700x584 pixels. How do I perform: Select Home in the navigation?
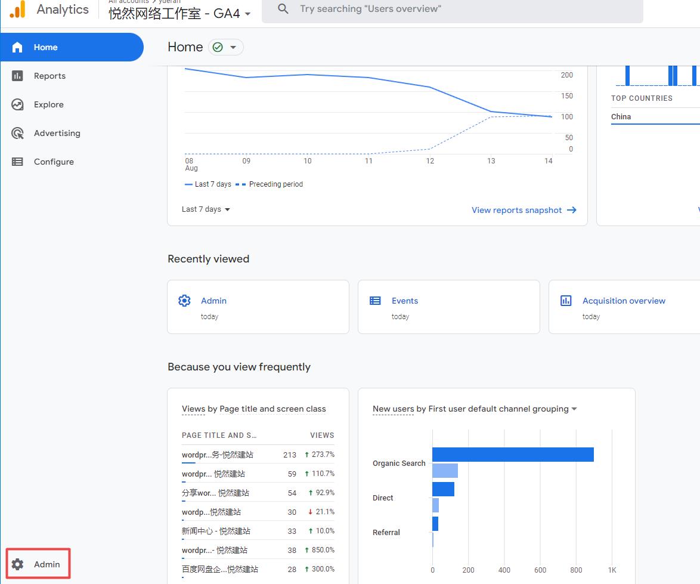point(72,47)
